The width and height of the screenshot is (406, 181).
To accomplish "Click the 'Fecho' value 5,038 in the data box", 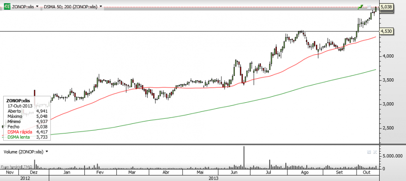I will coord(42,127).
